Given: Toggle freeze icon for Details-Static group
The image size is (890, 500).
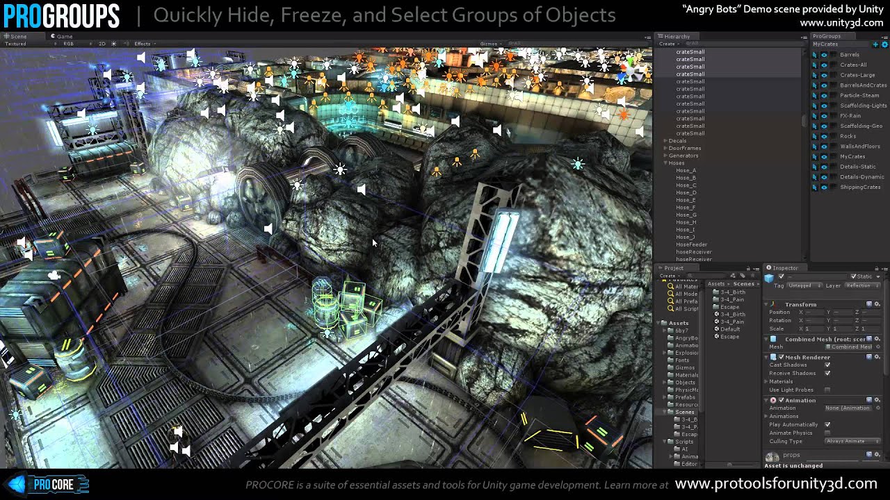Looking at the screenshot, I should click(833, 167).
